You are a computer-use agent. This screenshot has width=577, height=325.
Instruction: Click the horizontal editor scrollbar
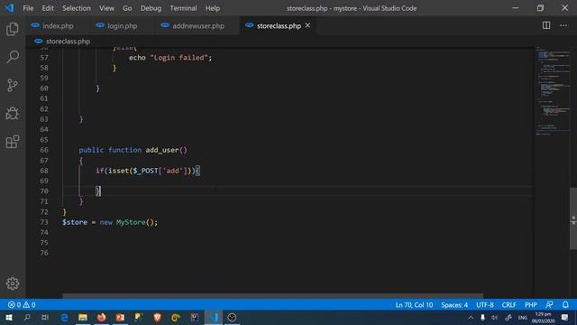point(272,296)
